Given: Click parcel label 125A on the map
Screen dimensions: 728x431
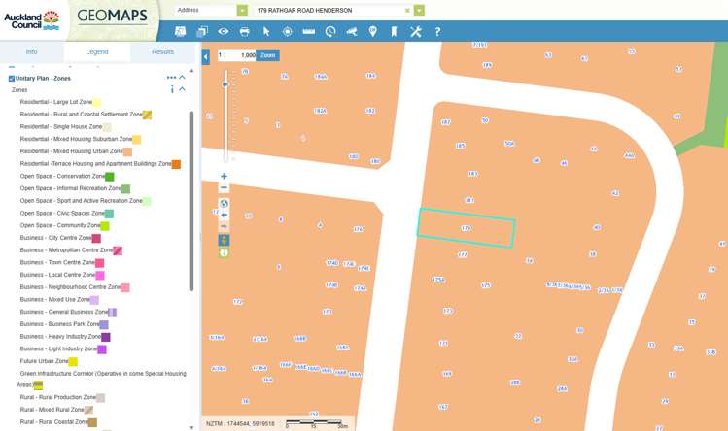Looking at the screenshot, I should [438, 280].
